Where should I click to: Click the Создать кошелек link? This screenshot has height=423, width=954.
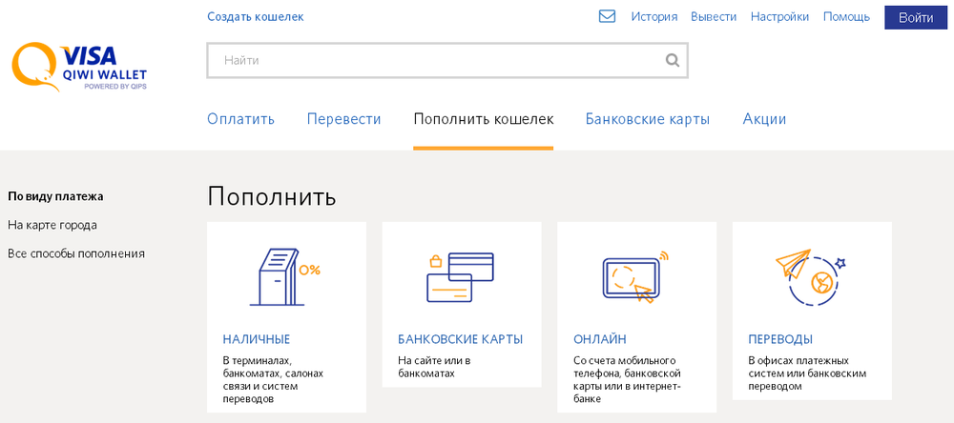256,17
